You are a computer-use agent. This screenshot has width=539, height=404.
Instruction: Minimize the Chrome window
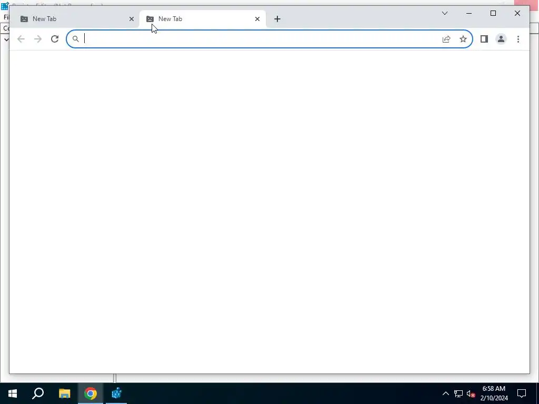pos(469,13)
